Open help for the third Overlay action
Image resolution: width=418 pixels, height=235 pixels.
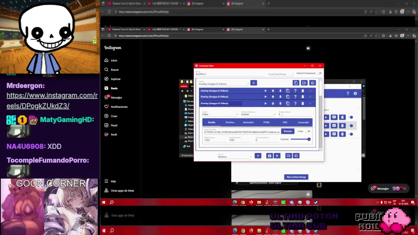point(295,103)
